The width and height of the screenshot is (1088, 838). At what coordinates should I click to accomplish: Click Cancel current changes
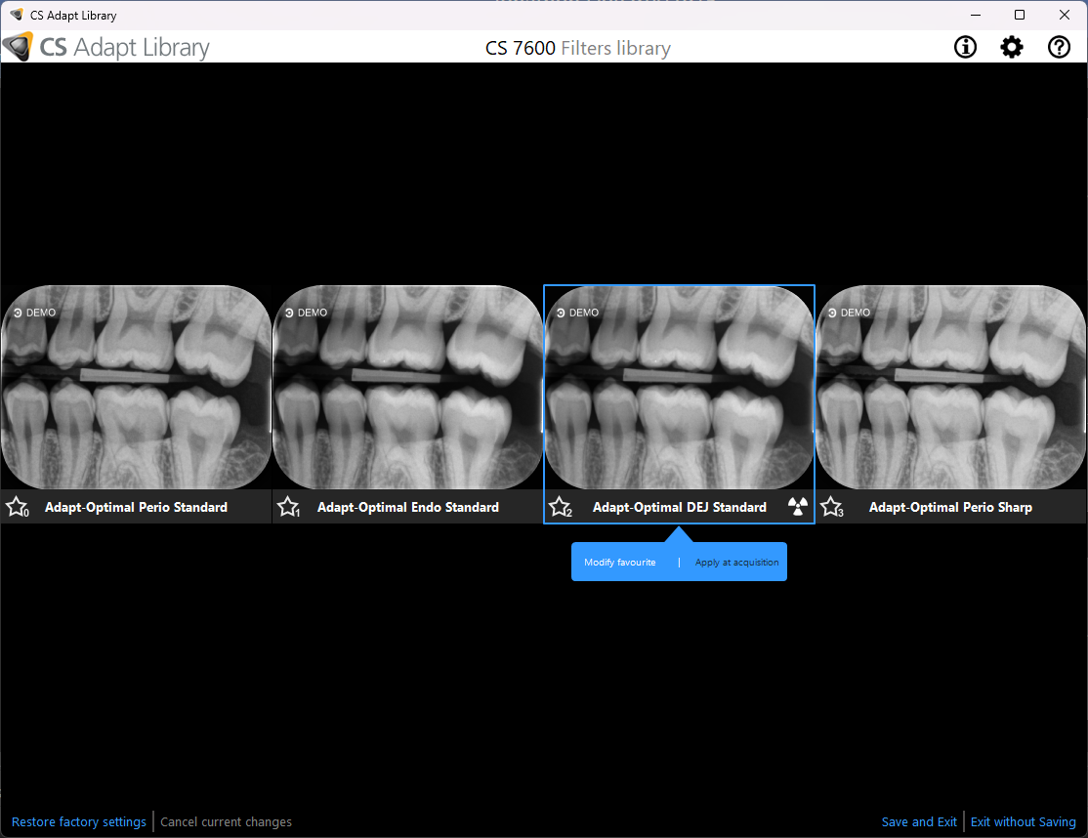tap(226, 822)
